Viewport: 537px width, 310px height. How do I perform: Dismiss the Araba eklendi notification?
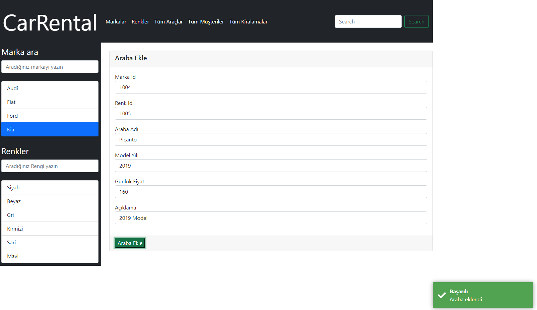point(482,295)
